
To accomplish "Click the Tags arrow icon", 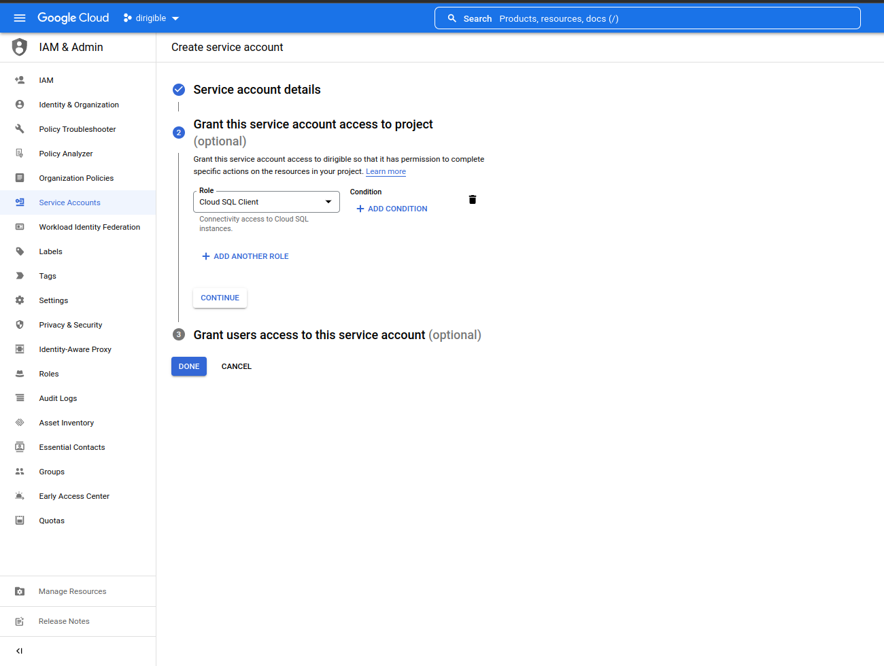I will tap(20, 276).
